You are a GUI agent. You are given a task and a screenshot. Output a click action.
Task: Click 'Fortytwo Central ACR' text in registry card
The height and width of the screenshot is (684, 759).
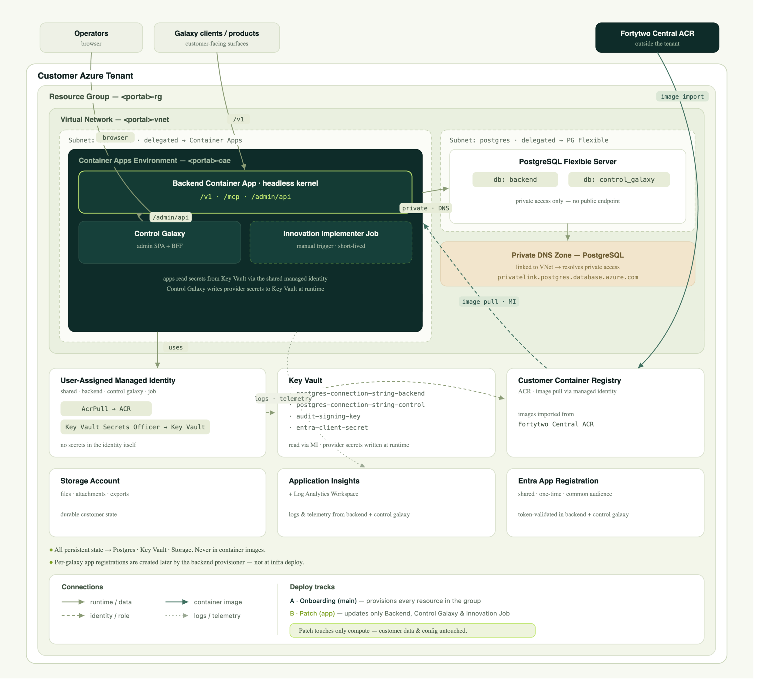click(556, 424)
